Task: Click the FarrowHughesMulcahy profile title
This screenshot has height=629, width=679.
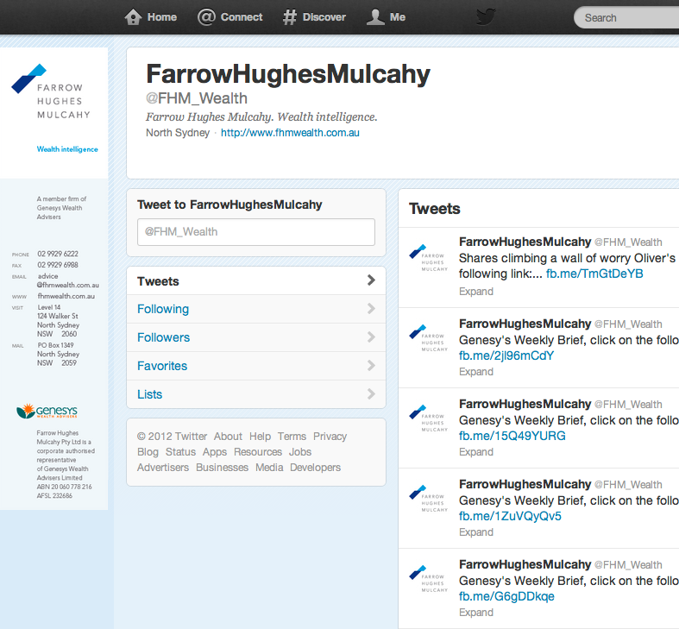Action: [x=288, y=73]
